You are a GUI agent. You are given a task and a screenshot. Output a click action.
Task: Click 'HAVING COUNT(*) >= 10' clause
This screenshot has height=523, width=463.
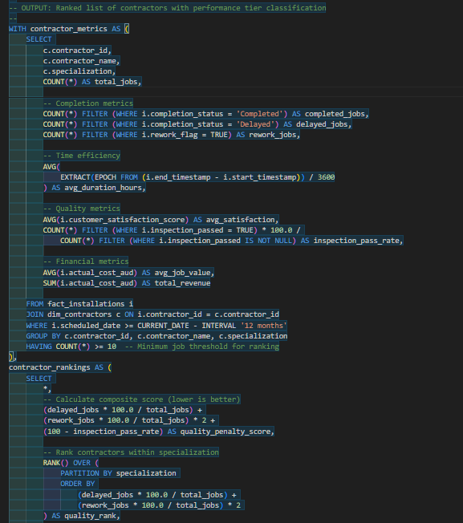pos(71,347)
